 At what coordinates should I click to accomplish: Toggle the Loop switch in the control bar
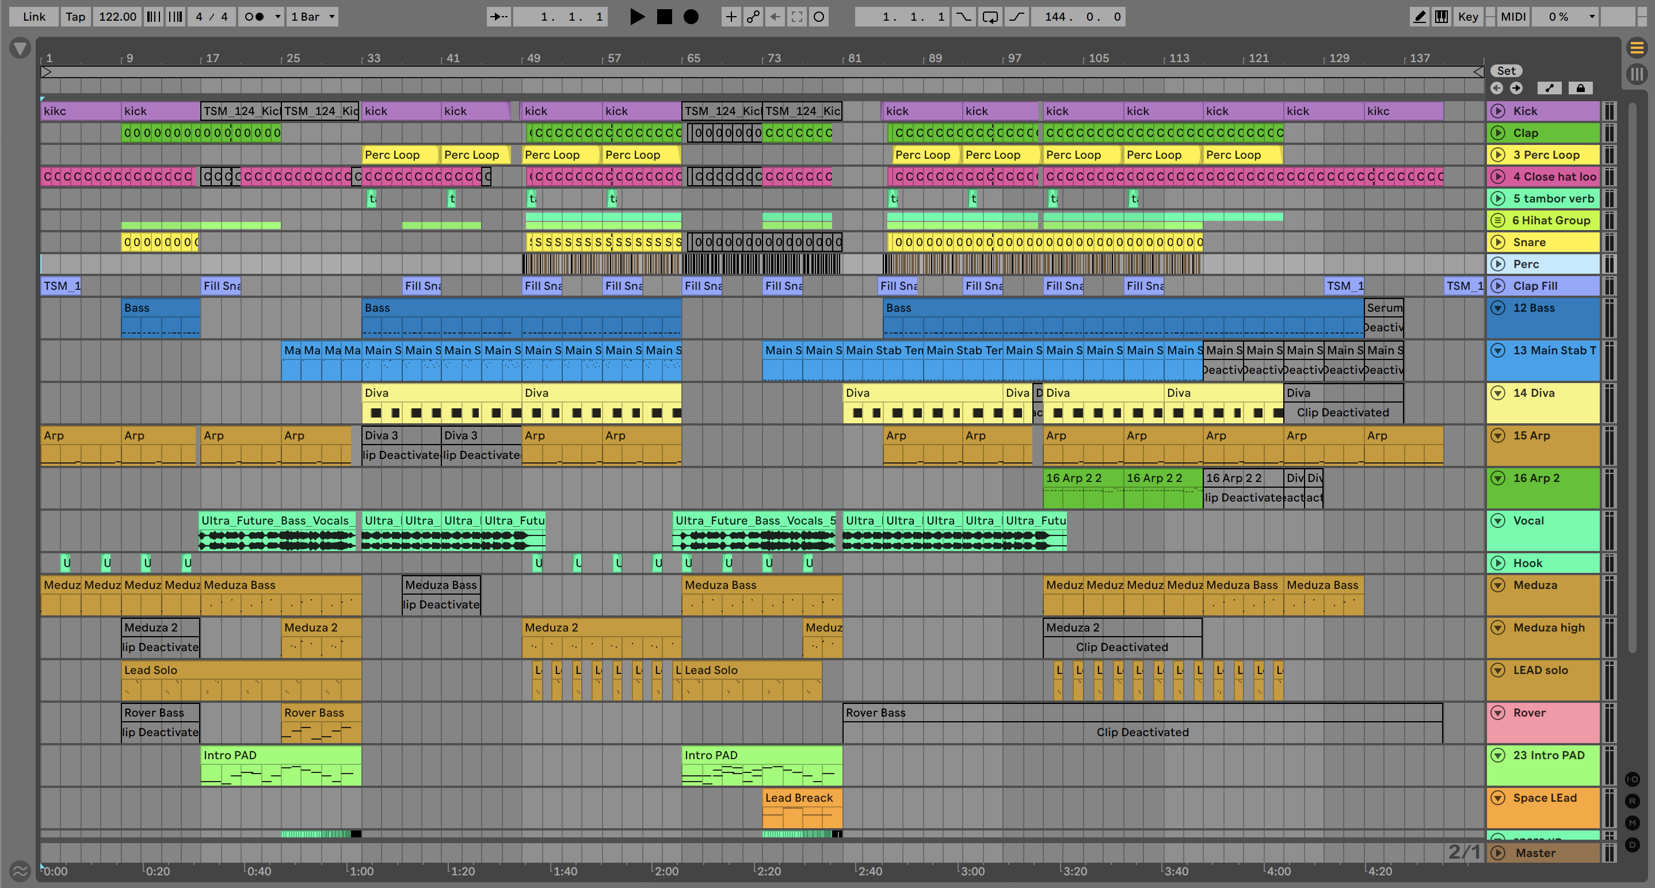click(x=990, y=17)
